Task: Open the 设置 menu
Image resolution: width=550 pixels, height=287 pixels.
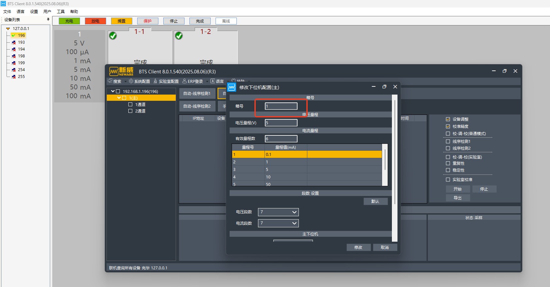Action: click(34, 11)
